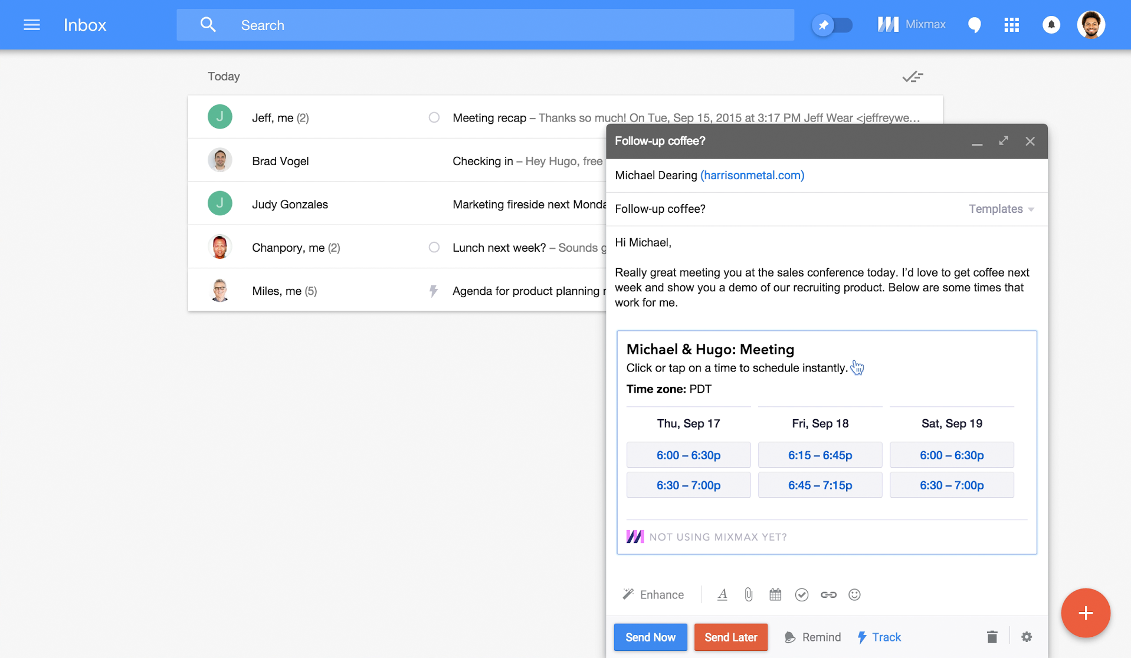Mark Meeting recap email reminder circle

click(434, 117)
